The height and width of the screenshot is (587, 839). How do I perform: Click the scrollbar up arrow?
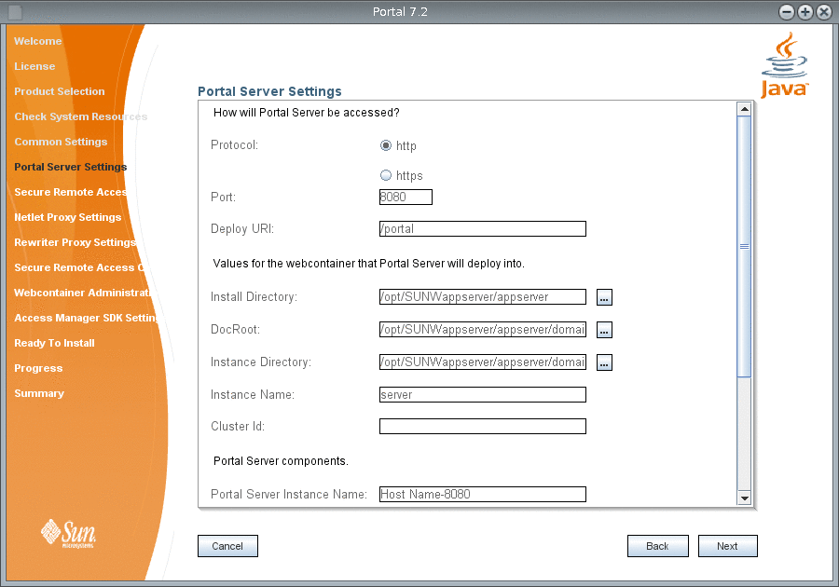[x=744, y=109]
